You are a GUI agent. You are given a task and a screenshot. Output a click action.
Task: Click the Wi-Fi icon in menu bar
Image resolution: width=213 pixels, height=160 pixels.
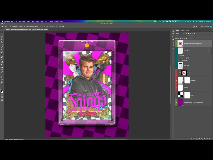click(182, 21)
